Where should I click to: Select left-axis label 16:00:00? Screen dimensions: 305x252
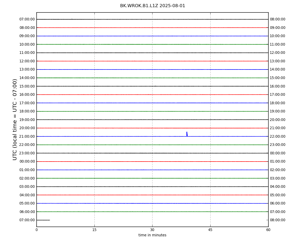click(x=27, y=95)
